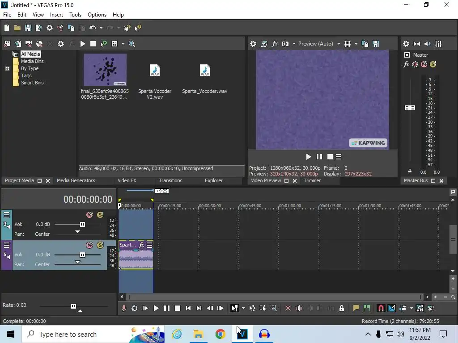Open track 4 hamburger menu
The height and width of the screenshot is (343, 458).
pos(6,245)
